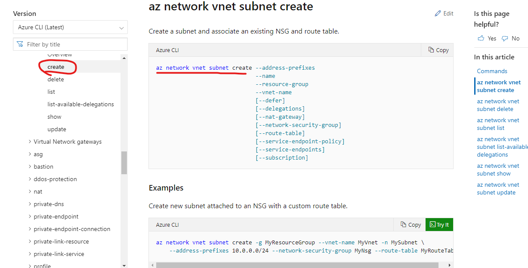Expand the bastion tree node
This screenshot has height=268, width=528.
pos(30,166)
